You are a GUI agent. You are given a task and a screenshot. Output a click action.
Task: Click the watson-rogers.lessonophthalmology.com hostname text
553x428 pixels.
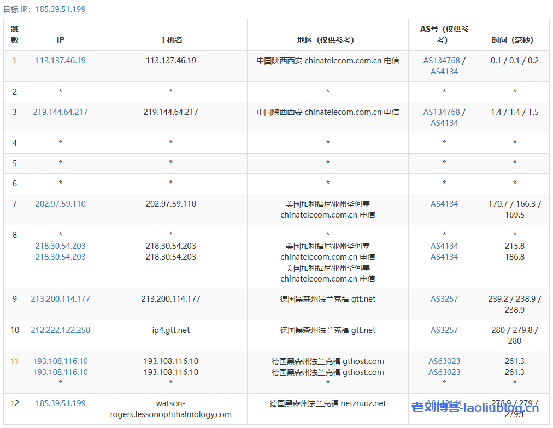pos(170,409)
